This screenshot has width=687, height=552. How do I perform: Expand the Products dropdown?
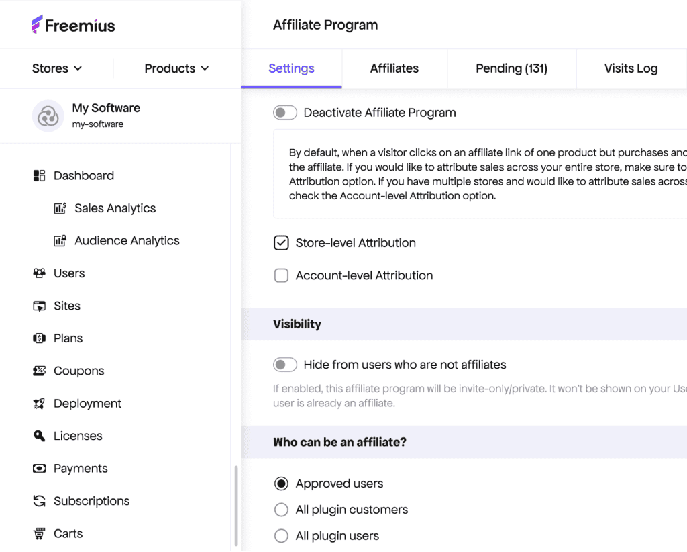click(x=176, y=68)
